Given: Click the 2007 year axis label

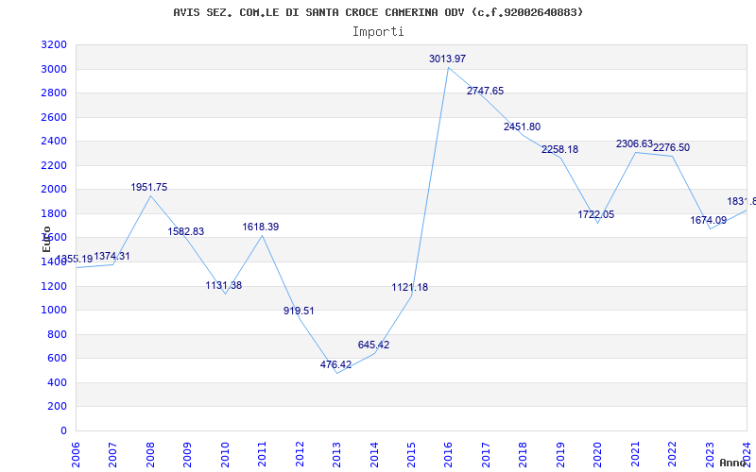Looking at the screenshot, I should pyautogui.click(x=113, y=455).
